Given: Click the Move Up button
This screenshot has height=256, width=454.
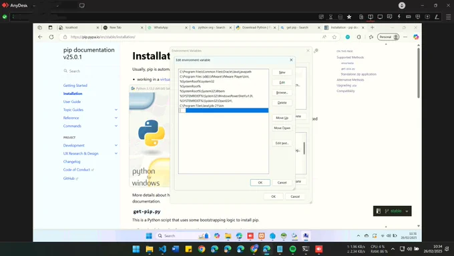Looking at the screenshot, I should pyautogui.click(x=282, y=118).
